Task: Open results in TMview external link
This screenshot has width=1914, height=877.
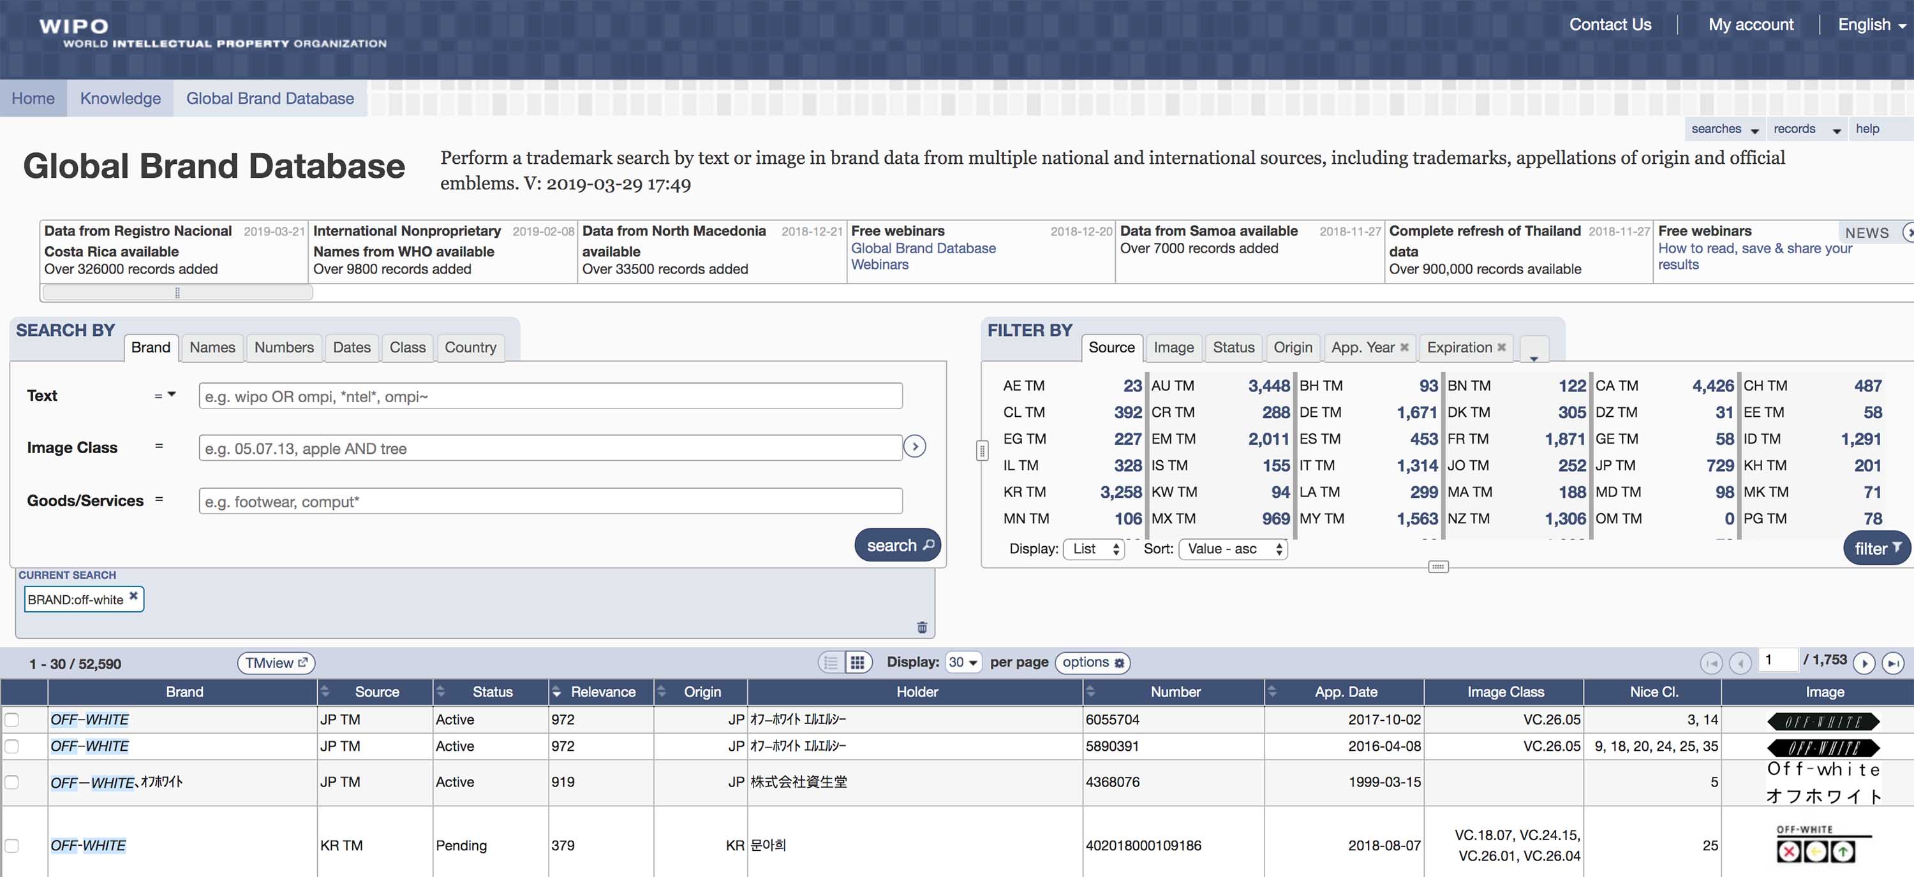Action: (x=276, y=663)
